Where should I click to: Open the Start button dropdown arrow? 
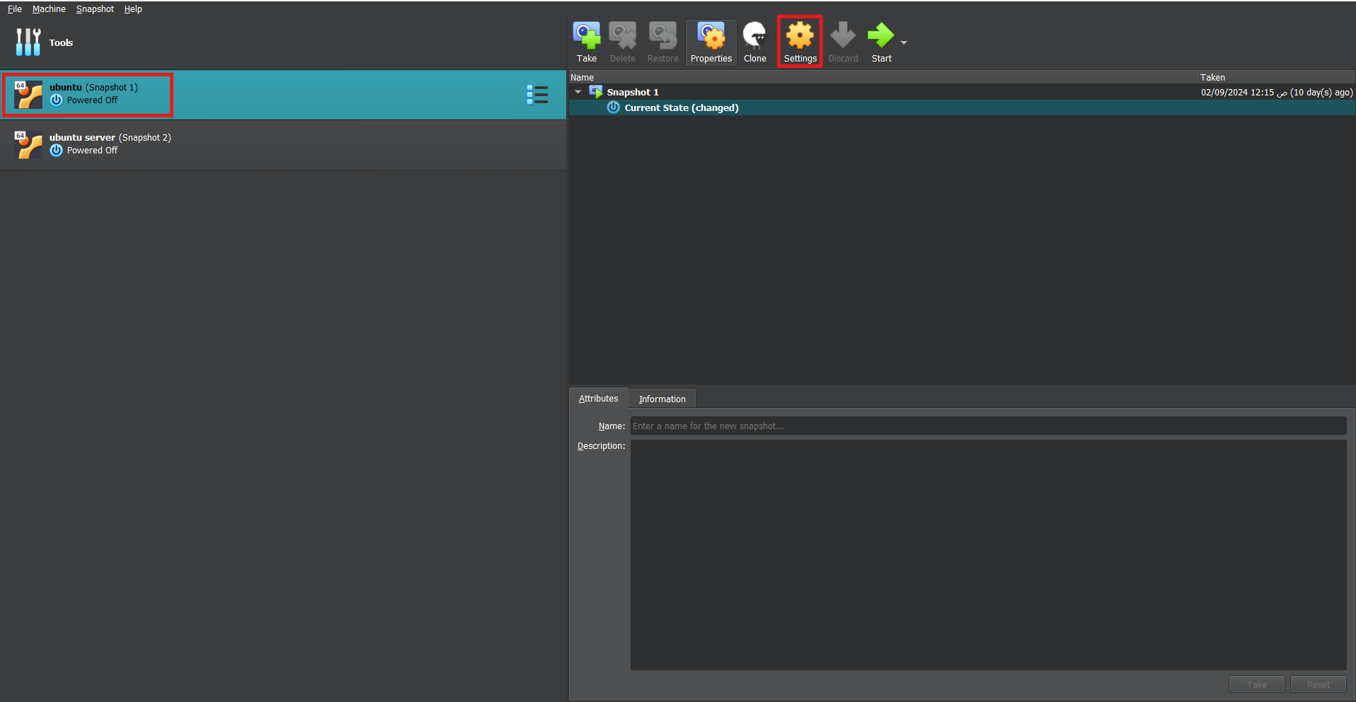pos(904,43)
